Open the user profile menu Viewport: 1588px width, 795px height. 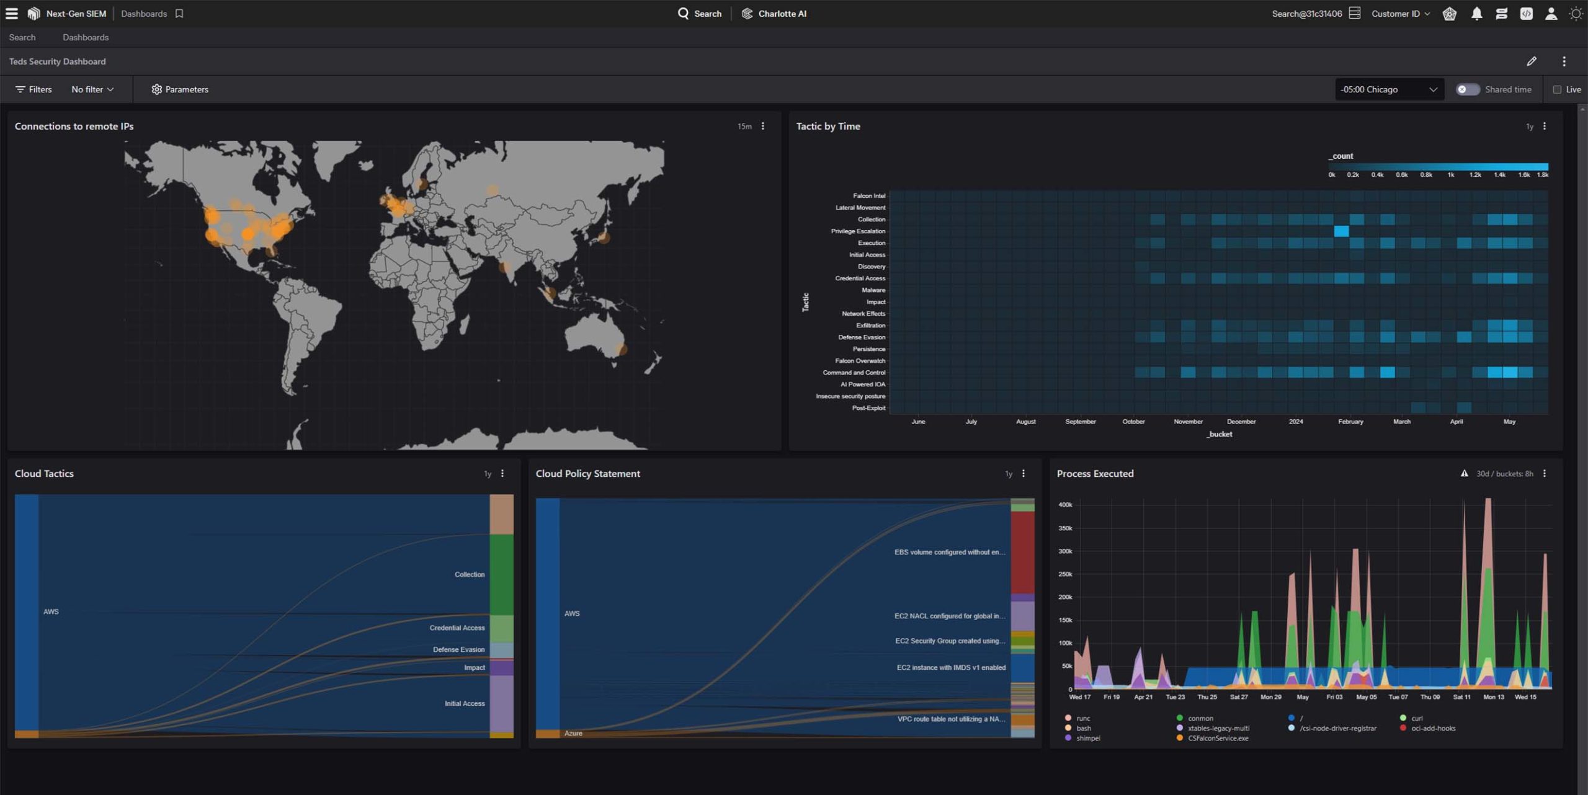click(1551, 13)
